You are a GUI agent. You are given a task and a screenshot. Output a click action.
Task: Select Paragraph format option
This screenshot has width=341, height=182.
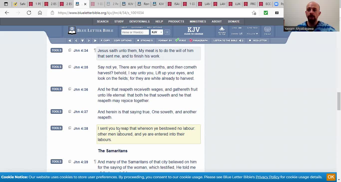click(198, 40)
